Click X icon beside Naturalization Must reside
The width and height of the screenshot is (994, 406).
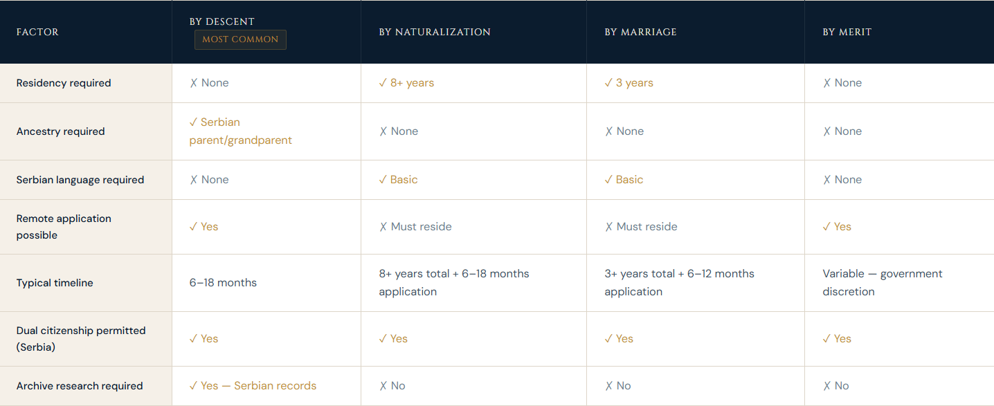pyautogui.click(x=383, y=227)
